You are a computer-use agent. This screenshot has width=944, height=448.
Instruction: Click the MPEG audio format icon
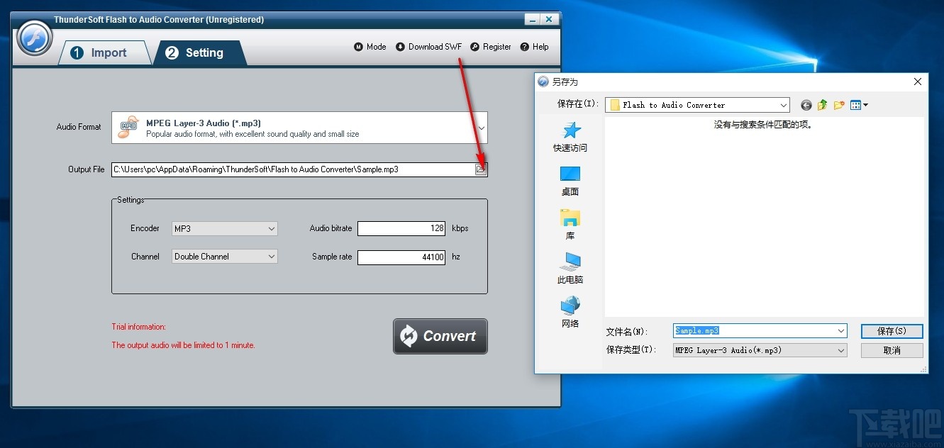pos(128,127)
